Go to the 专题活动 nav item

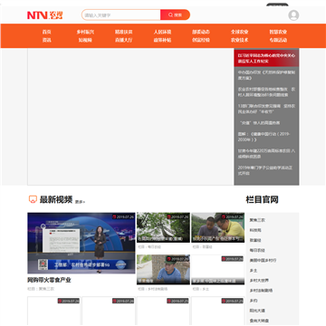(x=278, y=40)
